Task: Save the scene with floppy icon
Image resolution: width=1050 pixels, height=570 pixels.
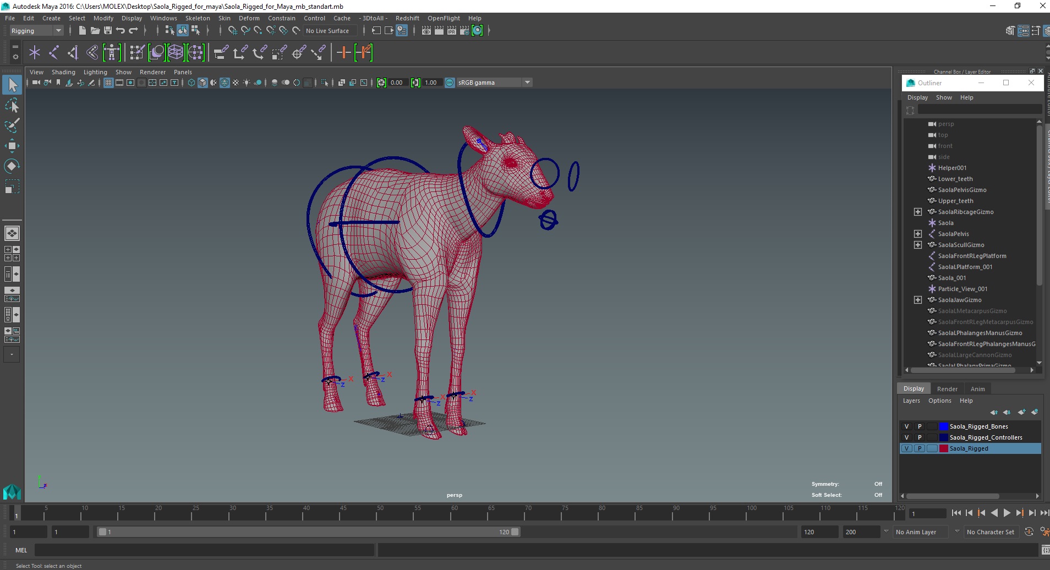Action: 108,30
